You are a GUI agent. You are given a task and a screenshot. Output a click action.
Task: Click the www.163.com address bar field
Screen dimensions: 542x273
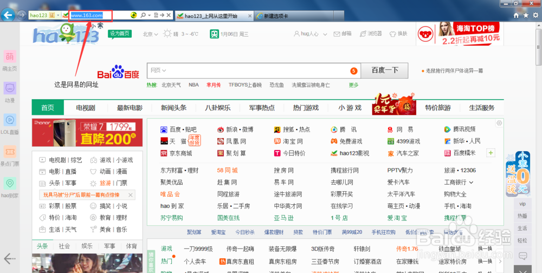coord(91,16)
